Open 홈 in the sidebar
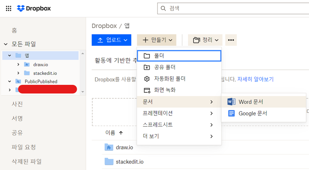This screenshot has height=170, width=309. coord(14,30)
